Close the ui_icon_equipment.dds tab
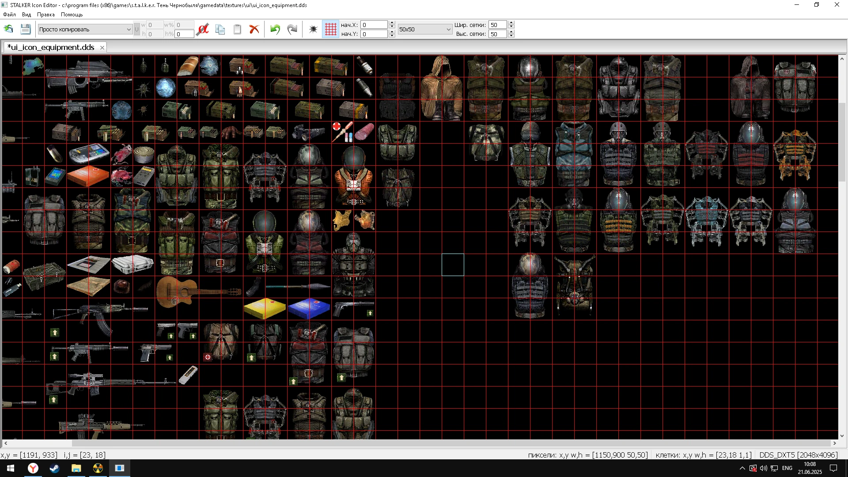This screenshot has width=848, height=477. click(102, 48)
